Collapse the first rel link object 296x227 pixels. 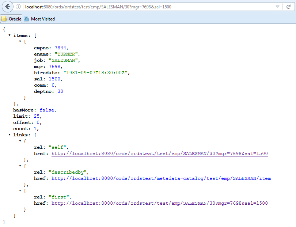(x=20, y=190)
